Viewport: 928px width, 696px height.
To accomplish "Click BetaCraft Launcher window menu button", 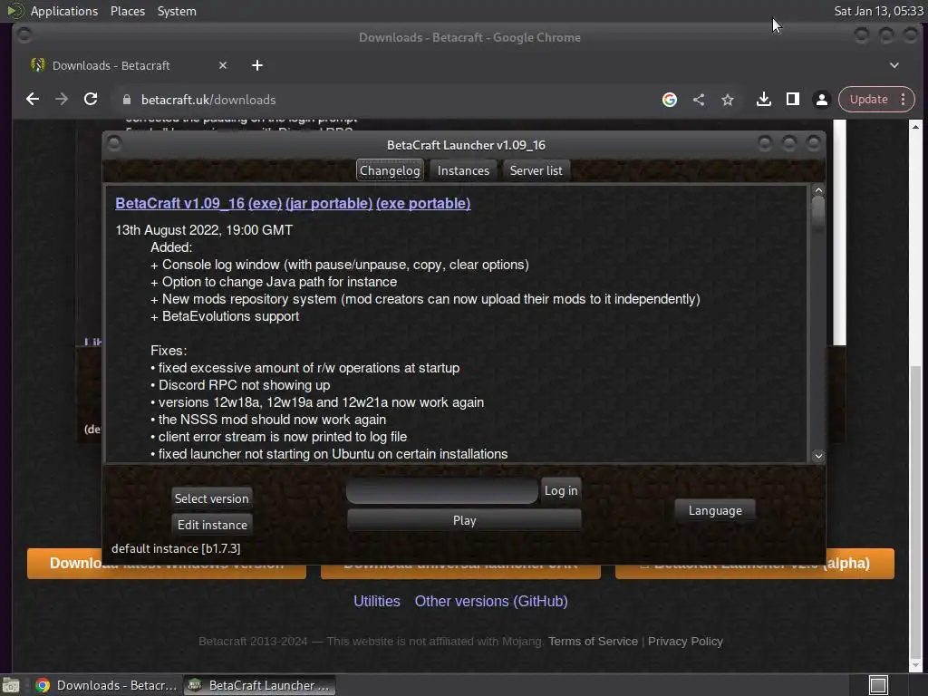I will coord(114,143).
